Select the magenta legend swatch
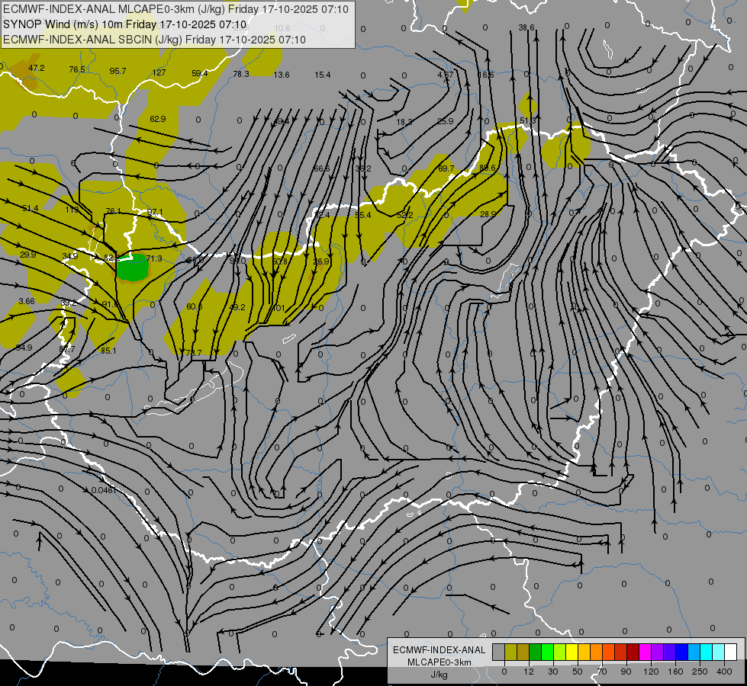 pos(645,652)
